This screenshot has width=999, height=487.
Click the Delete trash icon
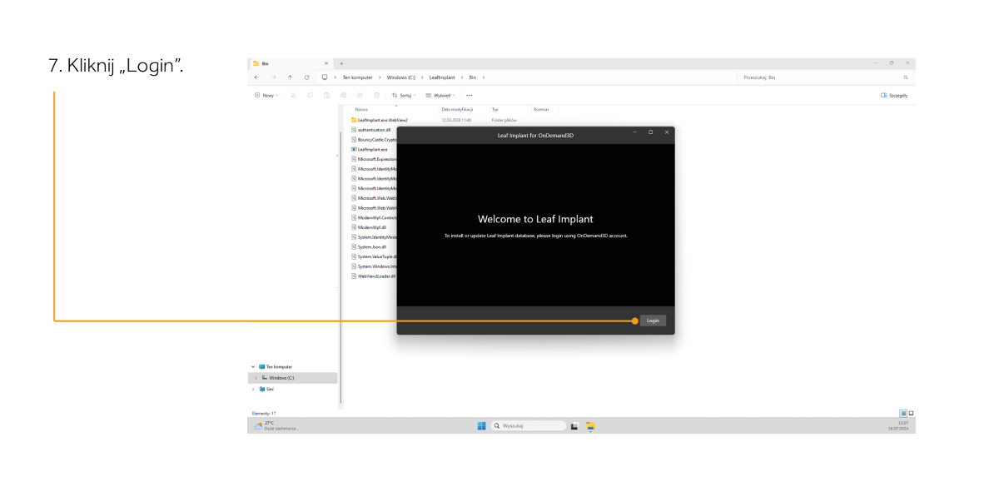click(377, 95)
